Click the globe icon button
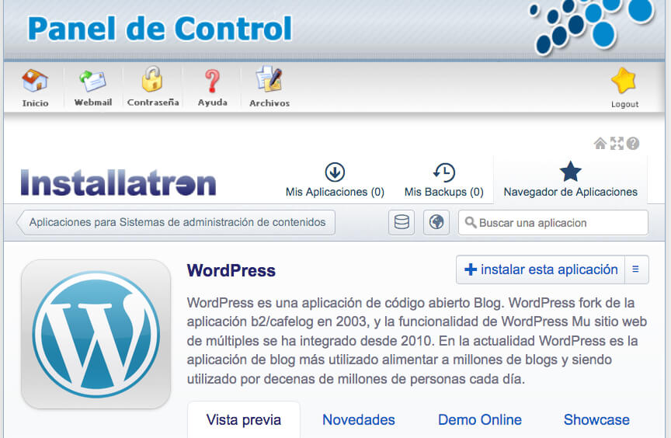The image size is (671, 438). pyautogui.click(x=436, y=222)
